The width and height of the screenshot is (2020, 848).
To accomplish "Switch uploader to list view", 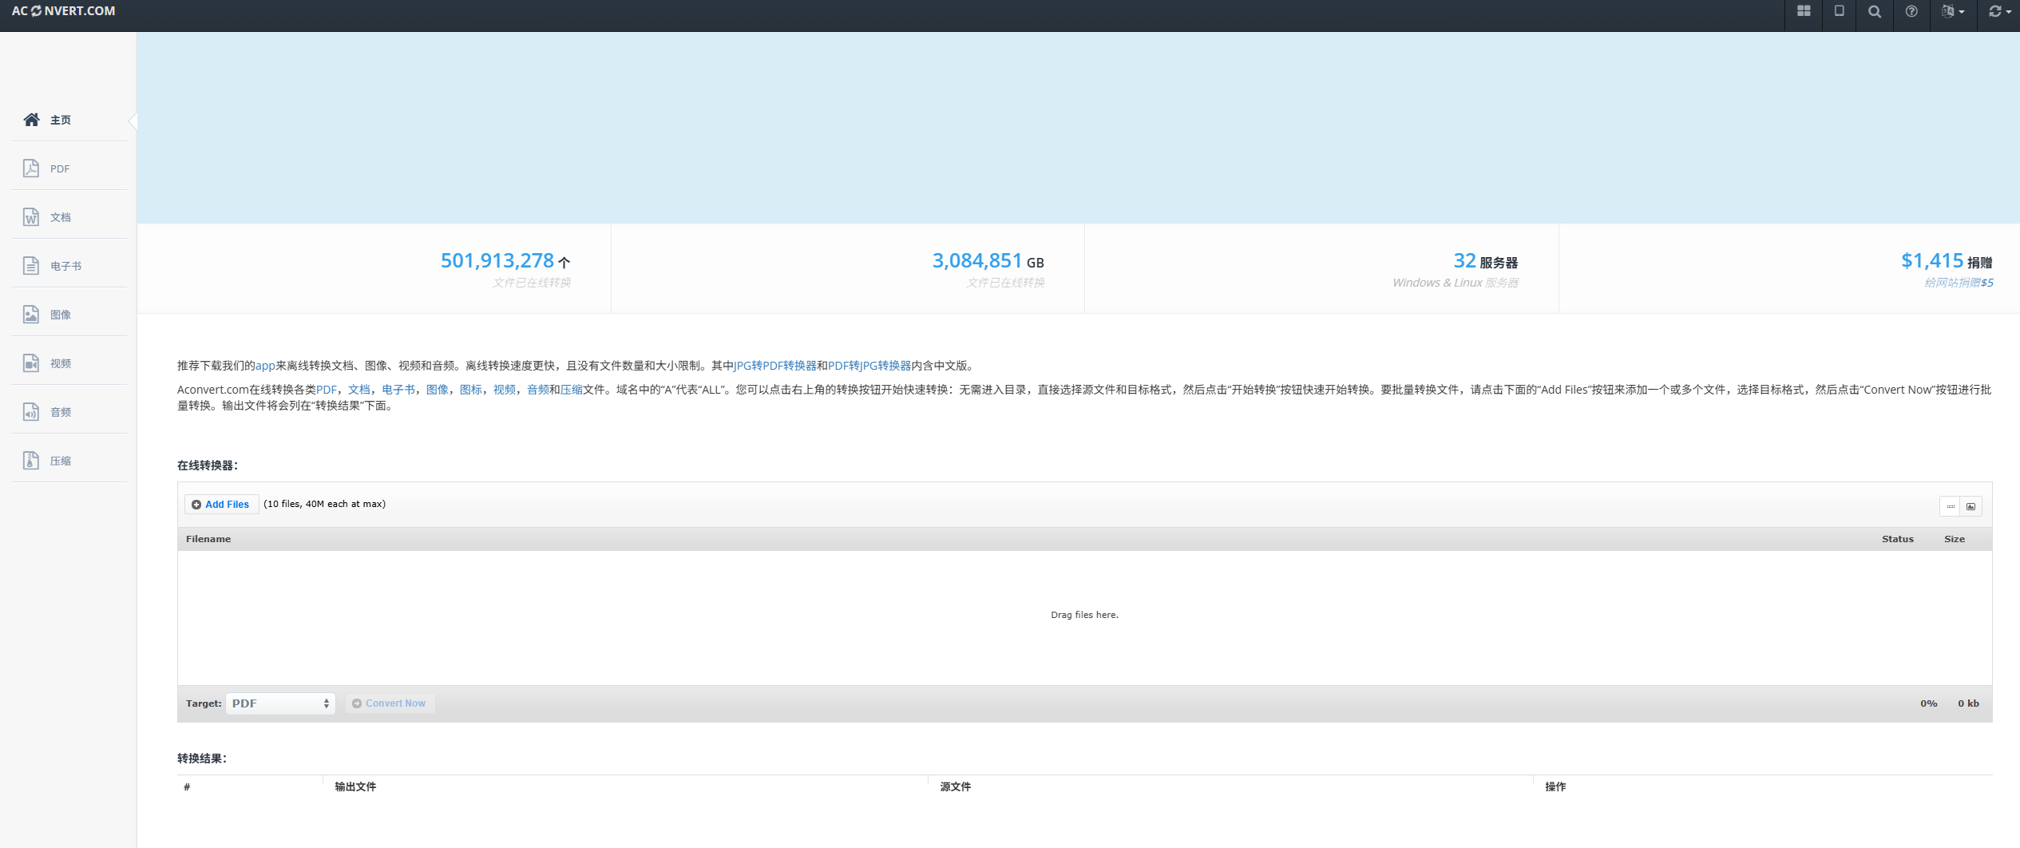I will click(x=1951, y=506).
